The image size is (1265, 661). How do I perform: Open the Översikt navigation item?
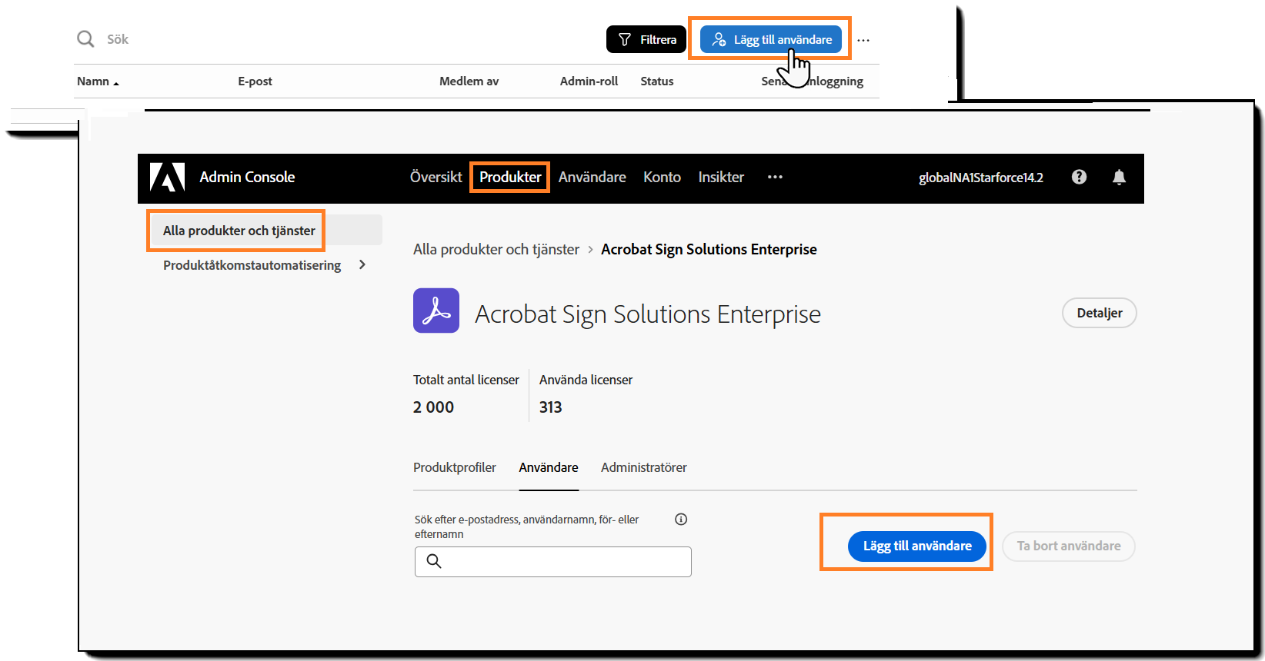coord(436,177)
